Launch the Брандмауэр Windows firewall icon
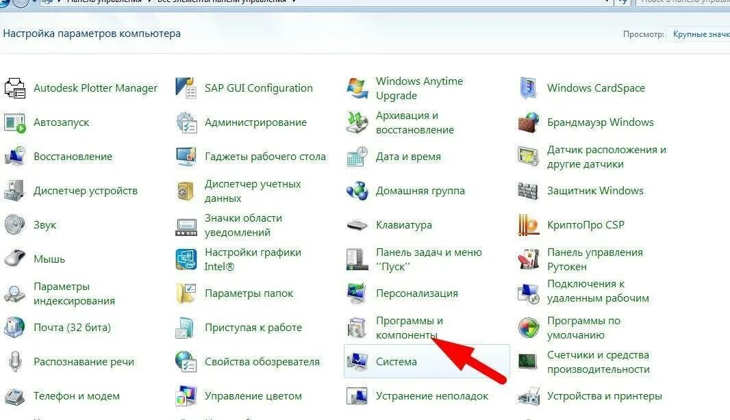The image size is (730, 420). (529, 122)
